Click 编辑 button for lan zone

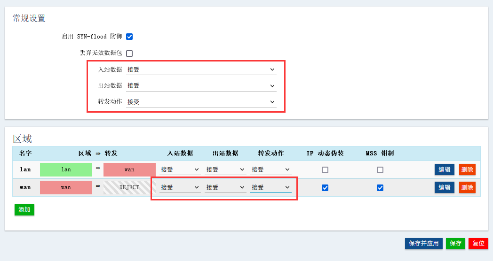click(x=445, y=169)
